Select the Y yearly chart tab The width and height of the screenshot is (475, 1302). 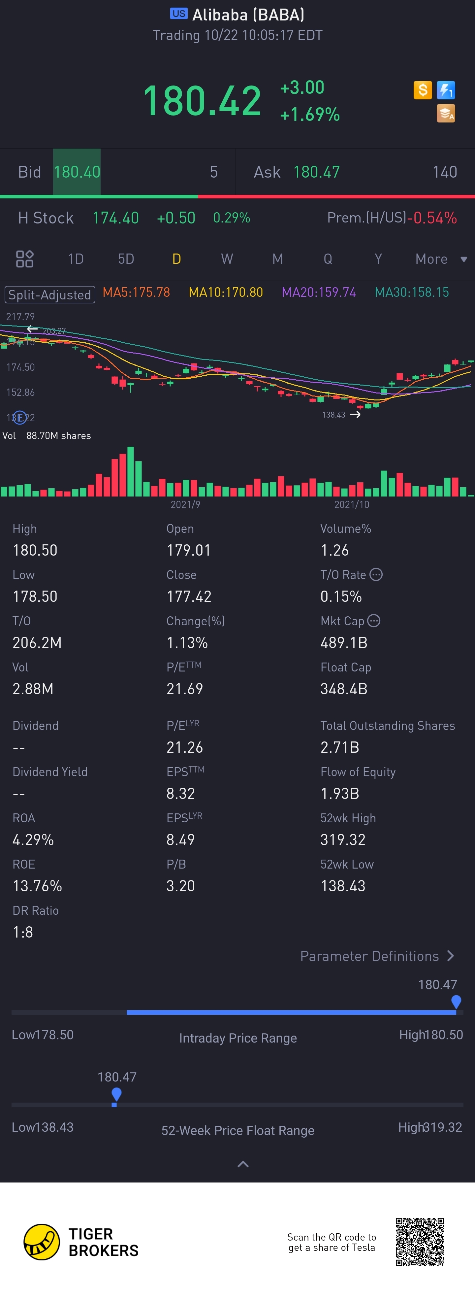378,259
